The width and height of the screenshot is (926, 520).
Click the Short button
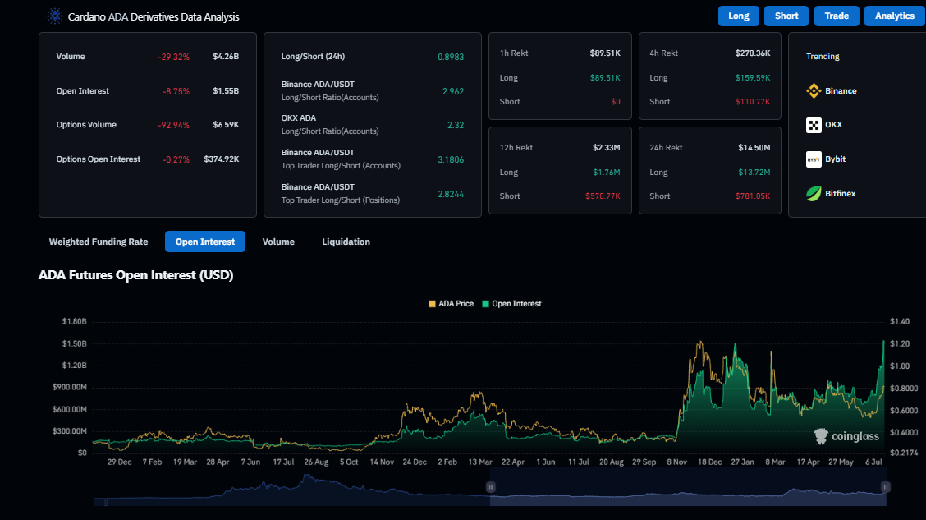pyautogui.click(x=786, y=16)
